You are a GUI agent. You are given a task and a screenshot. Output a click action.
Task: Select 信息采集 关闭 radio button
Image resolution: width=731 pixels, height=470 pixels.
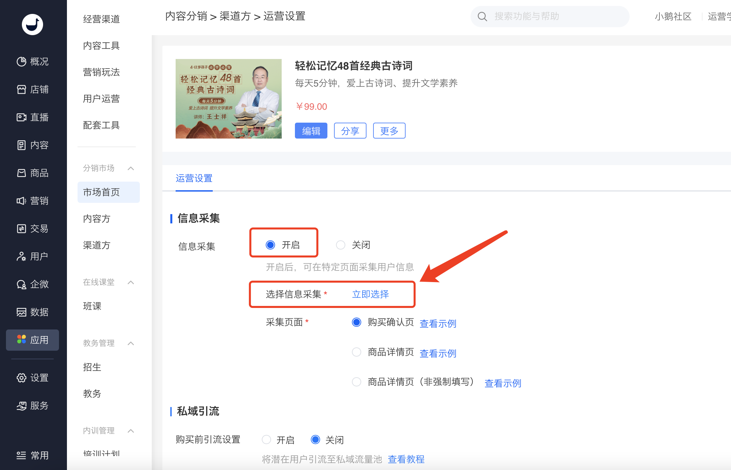[341, 245]
